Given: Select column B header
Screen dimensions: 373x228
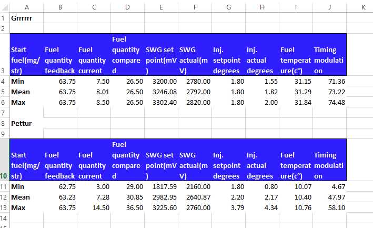Looking at the screenshot, I should point(60,7).
